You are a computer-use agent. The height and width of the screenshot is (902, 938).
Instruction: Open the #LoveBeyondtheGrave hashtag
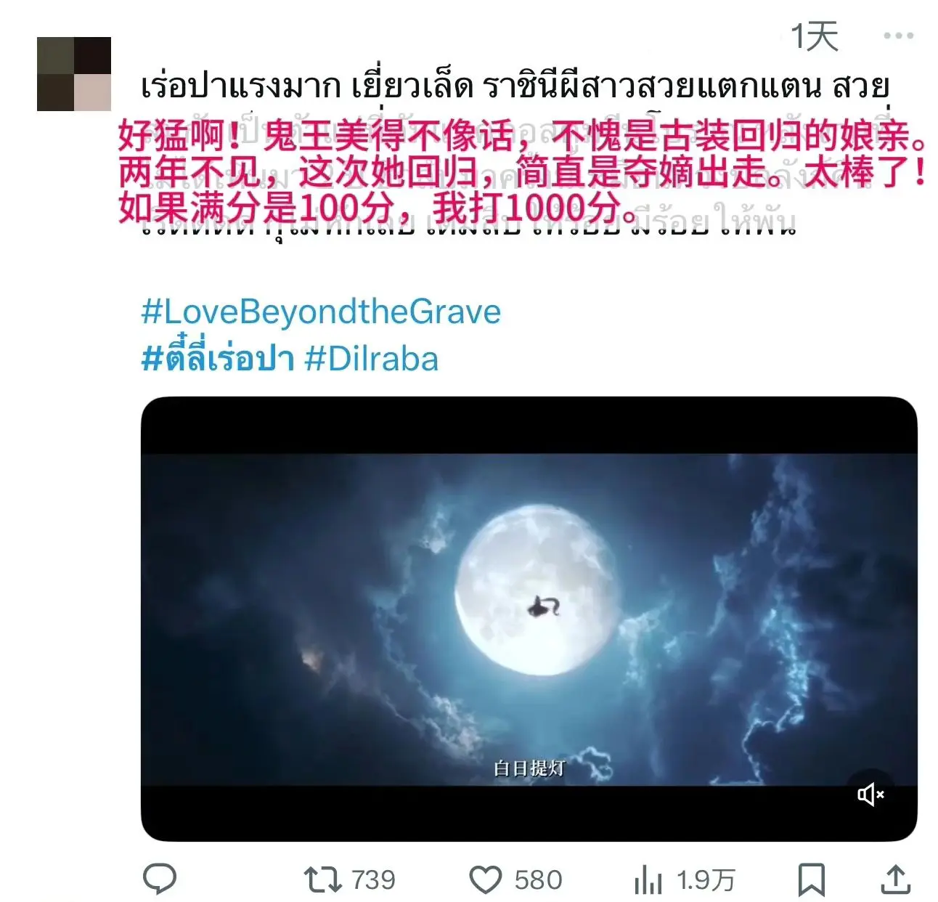(321, 312)
